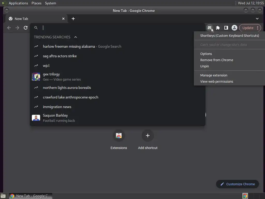This screenshot has width=265, height=199.
Task: Go forward to next page
Action: [17, 28]
